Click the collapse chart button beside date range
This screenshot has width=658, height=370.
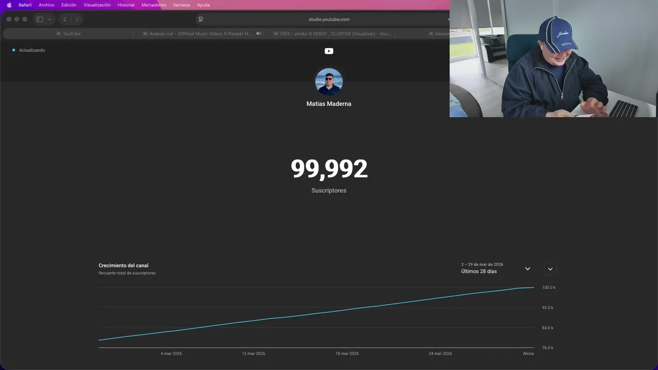pos(550,269)
